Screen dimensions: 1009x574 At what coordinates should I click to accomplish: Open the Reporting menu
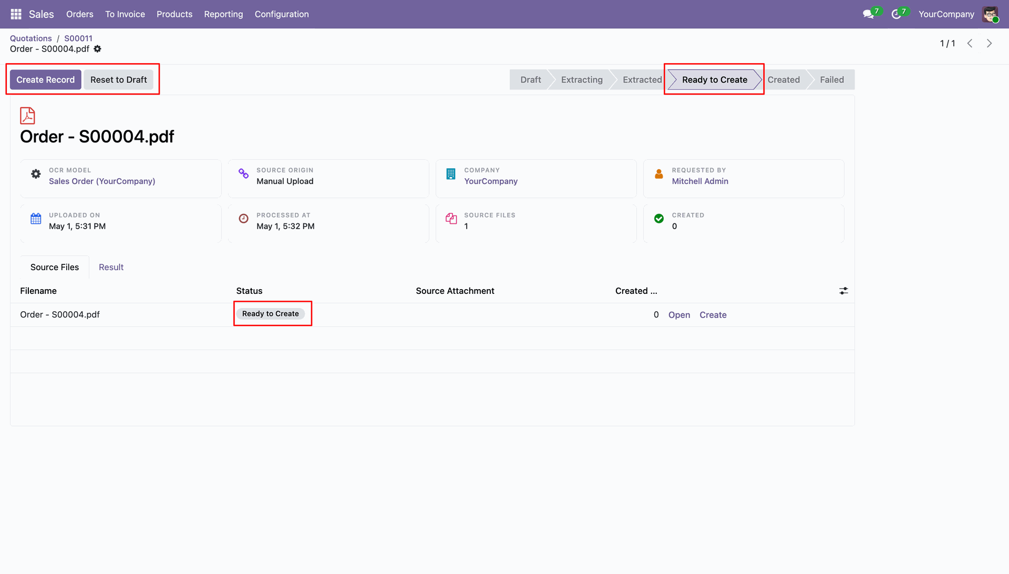(x=223, y=14)
